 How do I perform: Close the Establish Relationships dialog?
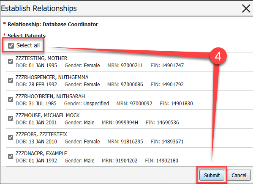(x=246, y=8)
